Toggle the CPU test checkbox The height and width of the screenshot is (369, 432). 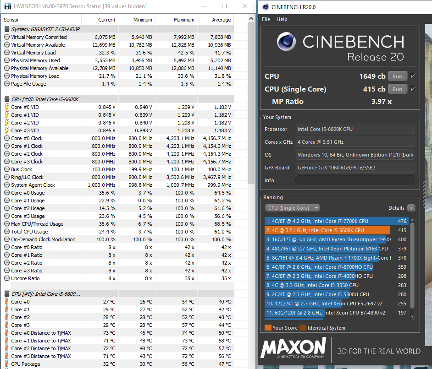(413, 76)
